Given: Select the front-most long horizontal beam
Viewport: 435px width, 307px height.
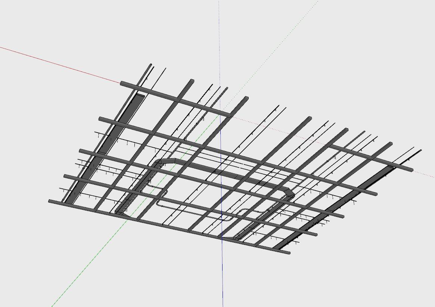Looking at the screenshot, I should click(168, 227).
